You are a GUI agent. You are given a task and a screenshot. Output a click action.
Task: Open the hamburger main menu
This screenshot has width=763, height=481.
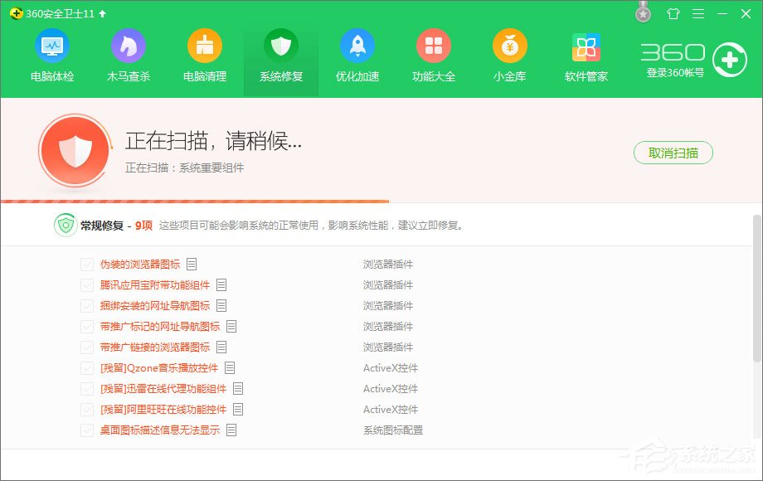tap(697, 13)
